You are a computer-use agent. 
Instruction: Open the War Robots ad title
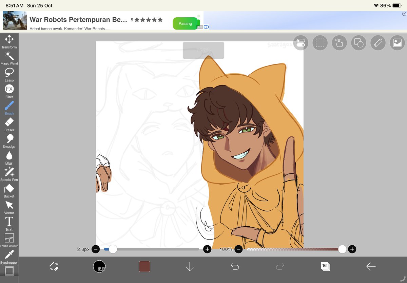pos(78,19)
